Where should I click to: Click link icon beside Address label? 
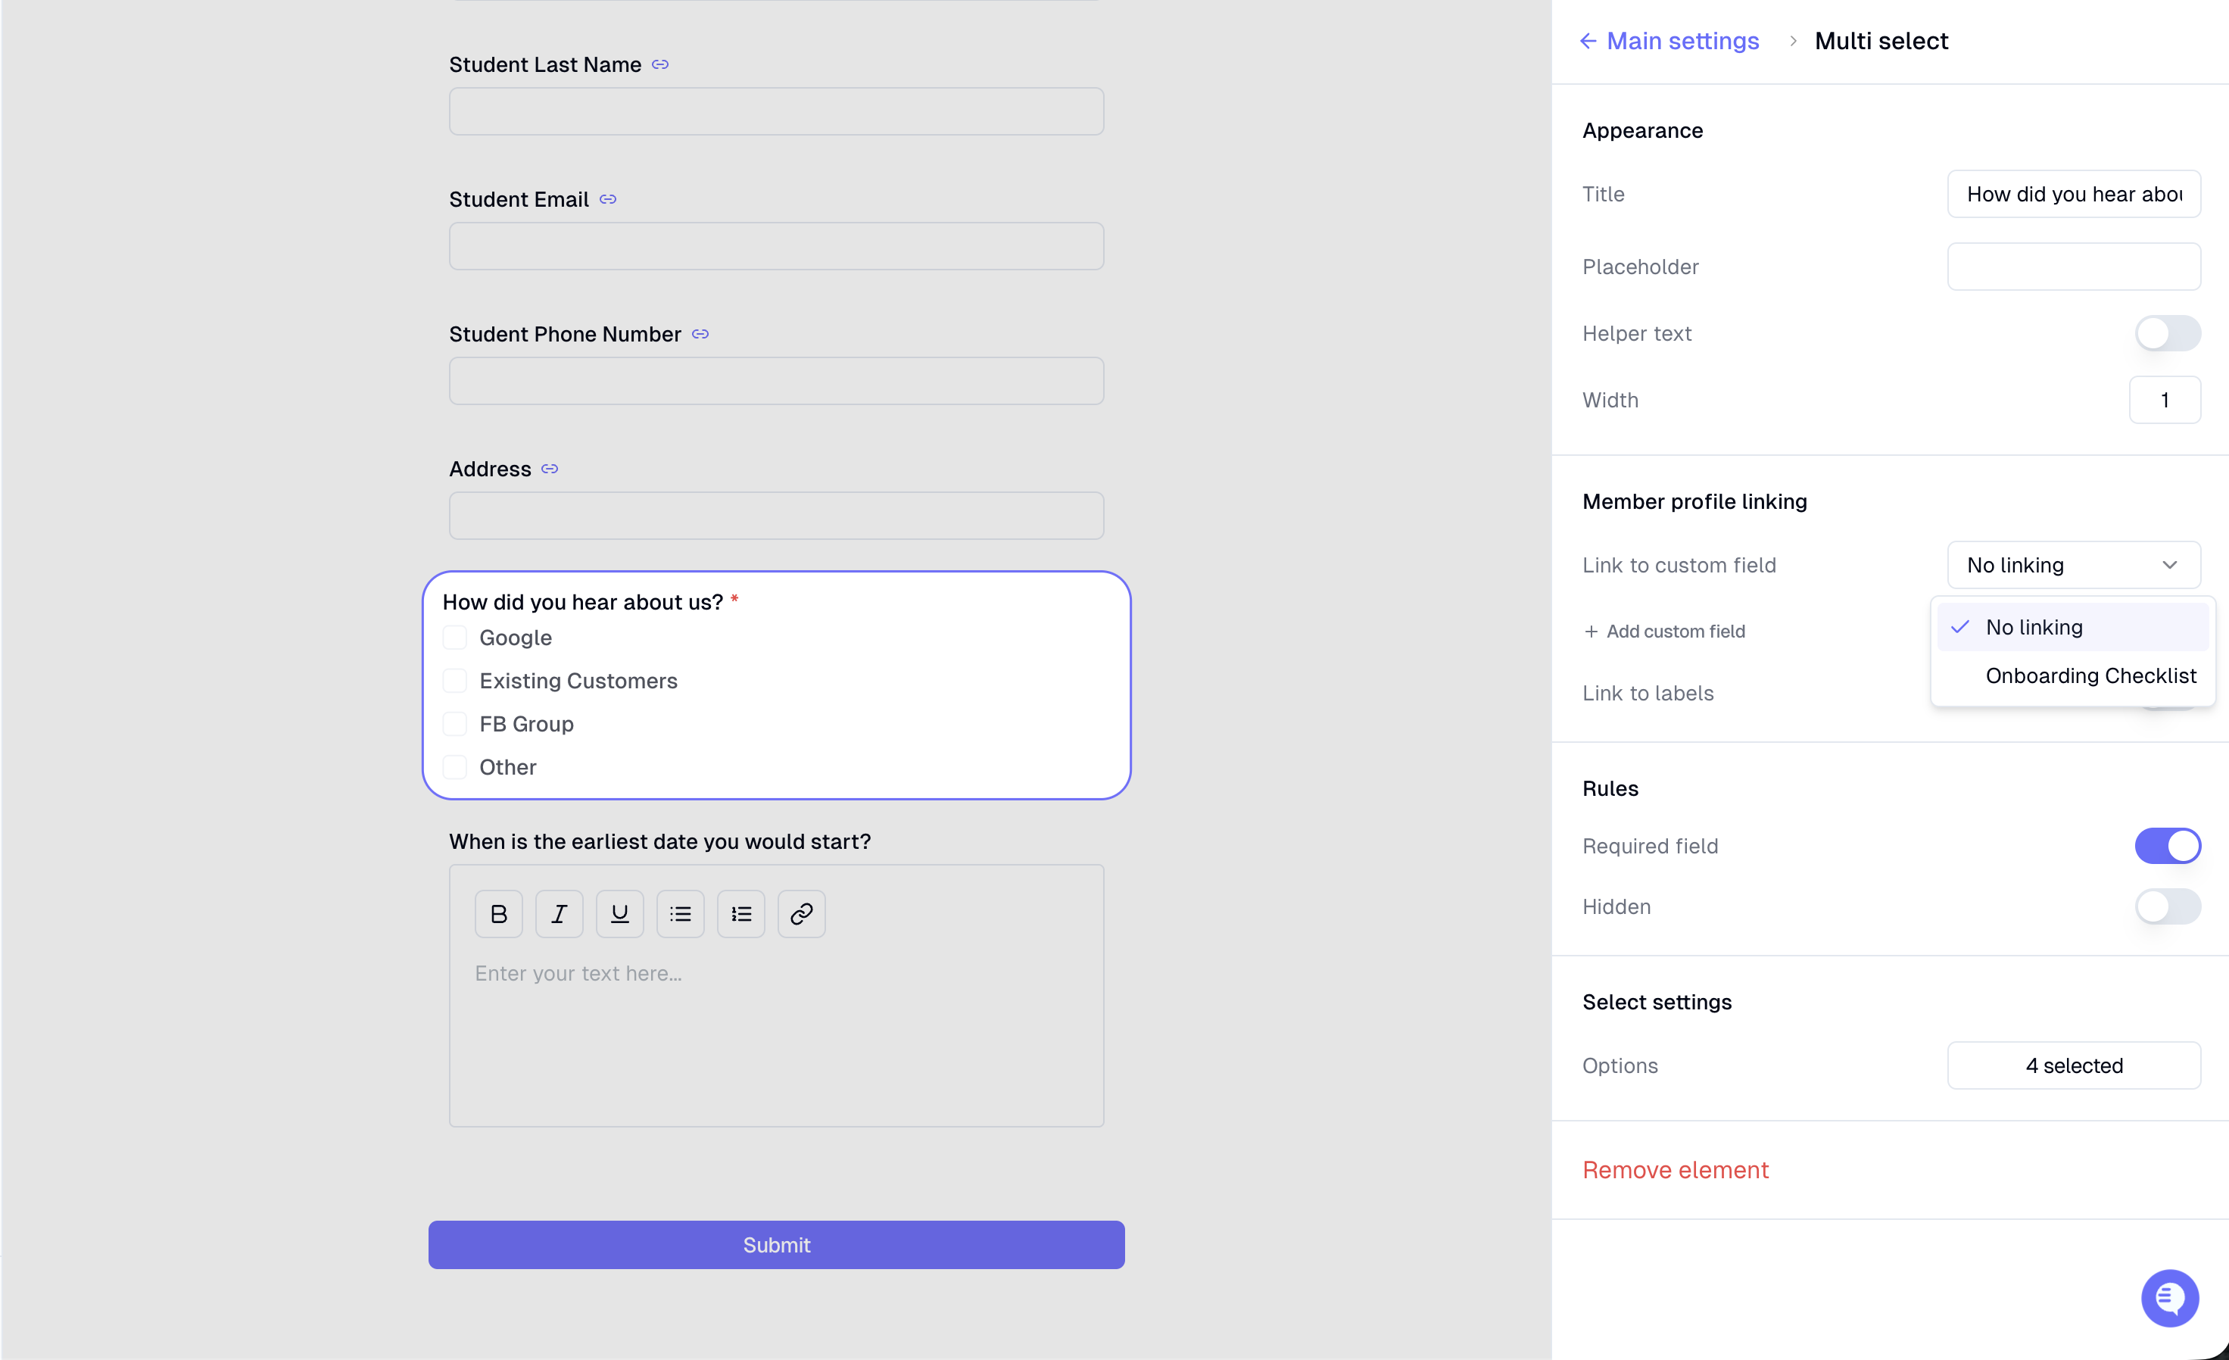(x=550, y=469)
